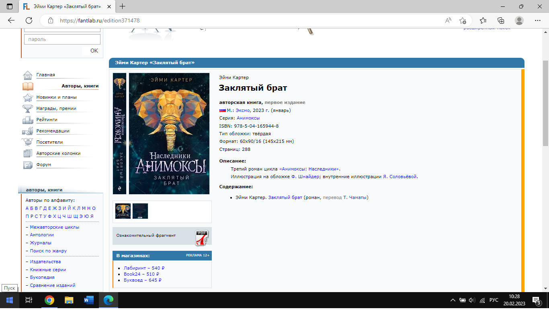The width and height of the screenshot is (549, 321).
Task: Open the notification center icon
Action: (x=536, y=300)
